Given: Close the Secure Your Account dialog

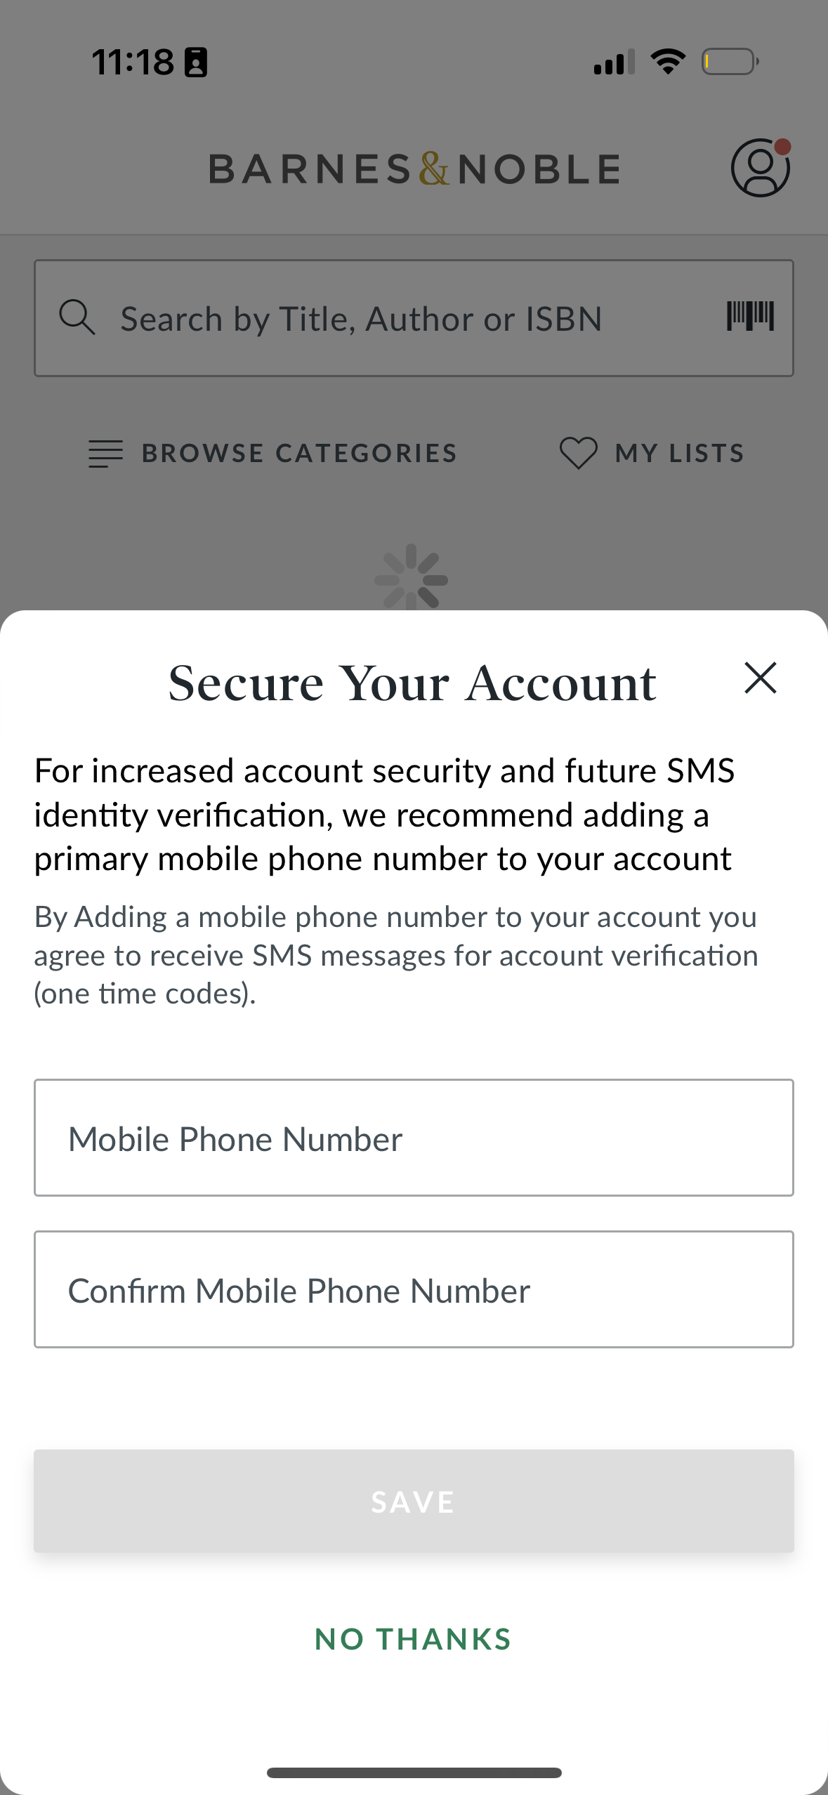Looking at the screenshot, I should coord(760,678).
